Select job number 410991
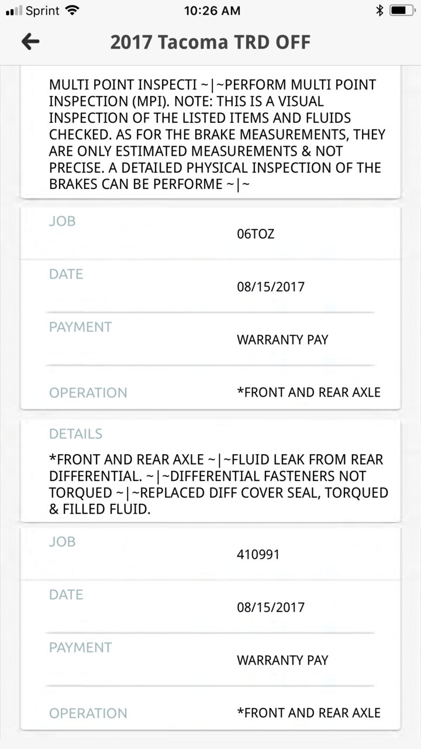This screenshot has width=421, height=749. tap(258, 554)
